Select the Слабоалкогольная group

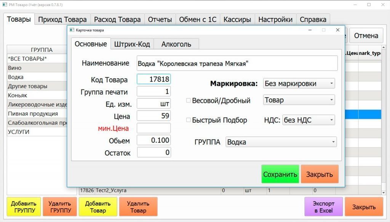[x=37, y=123]
